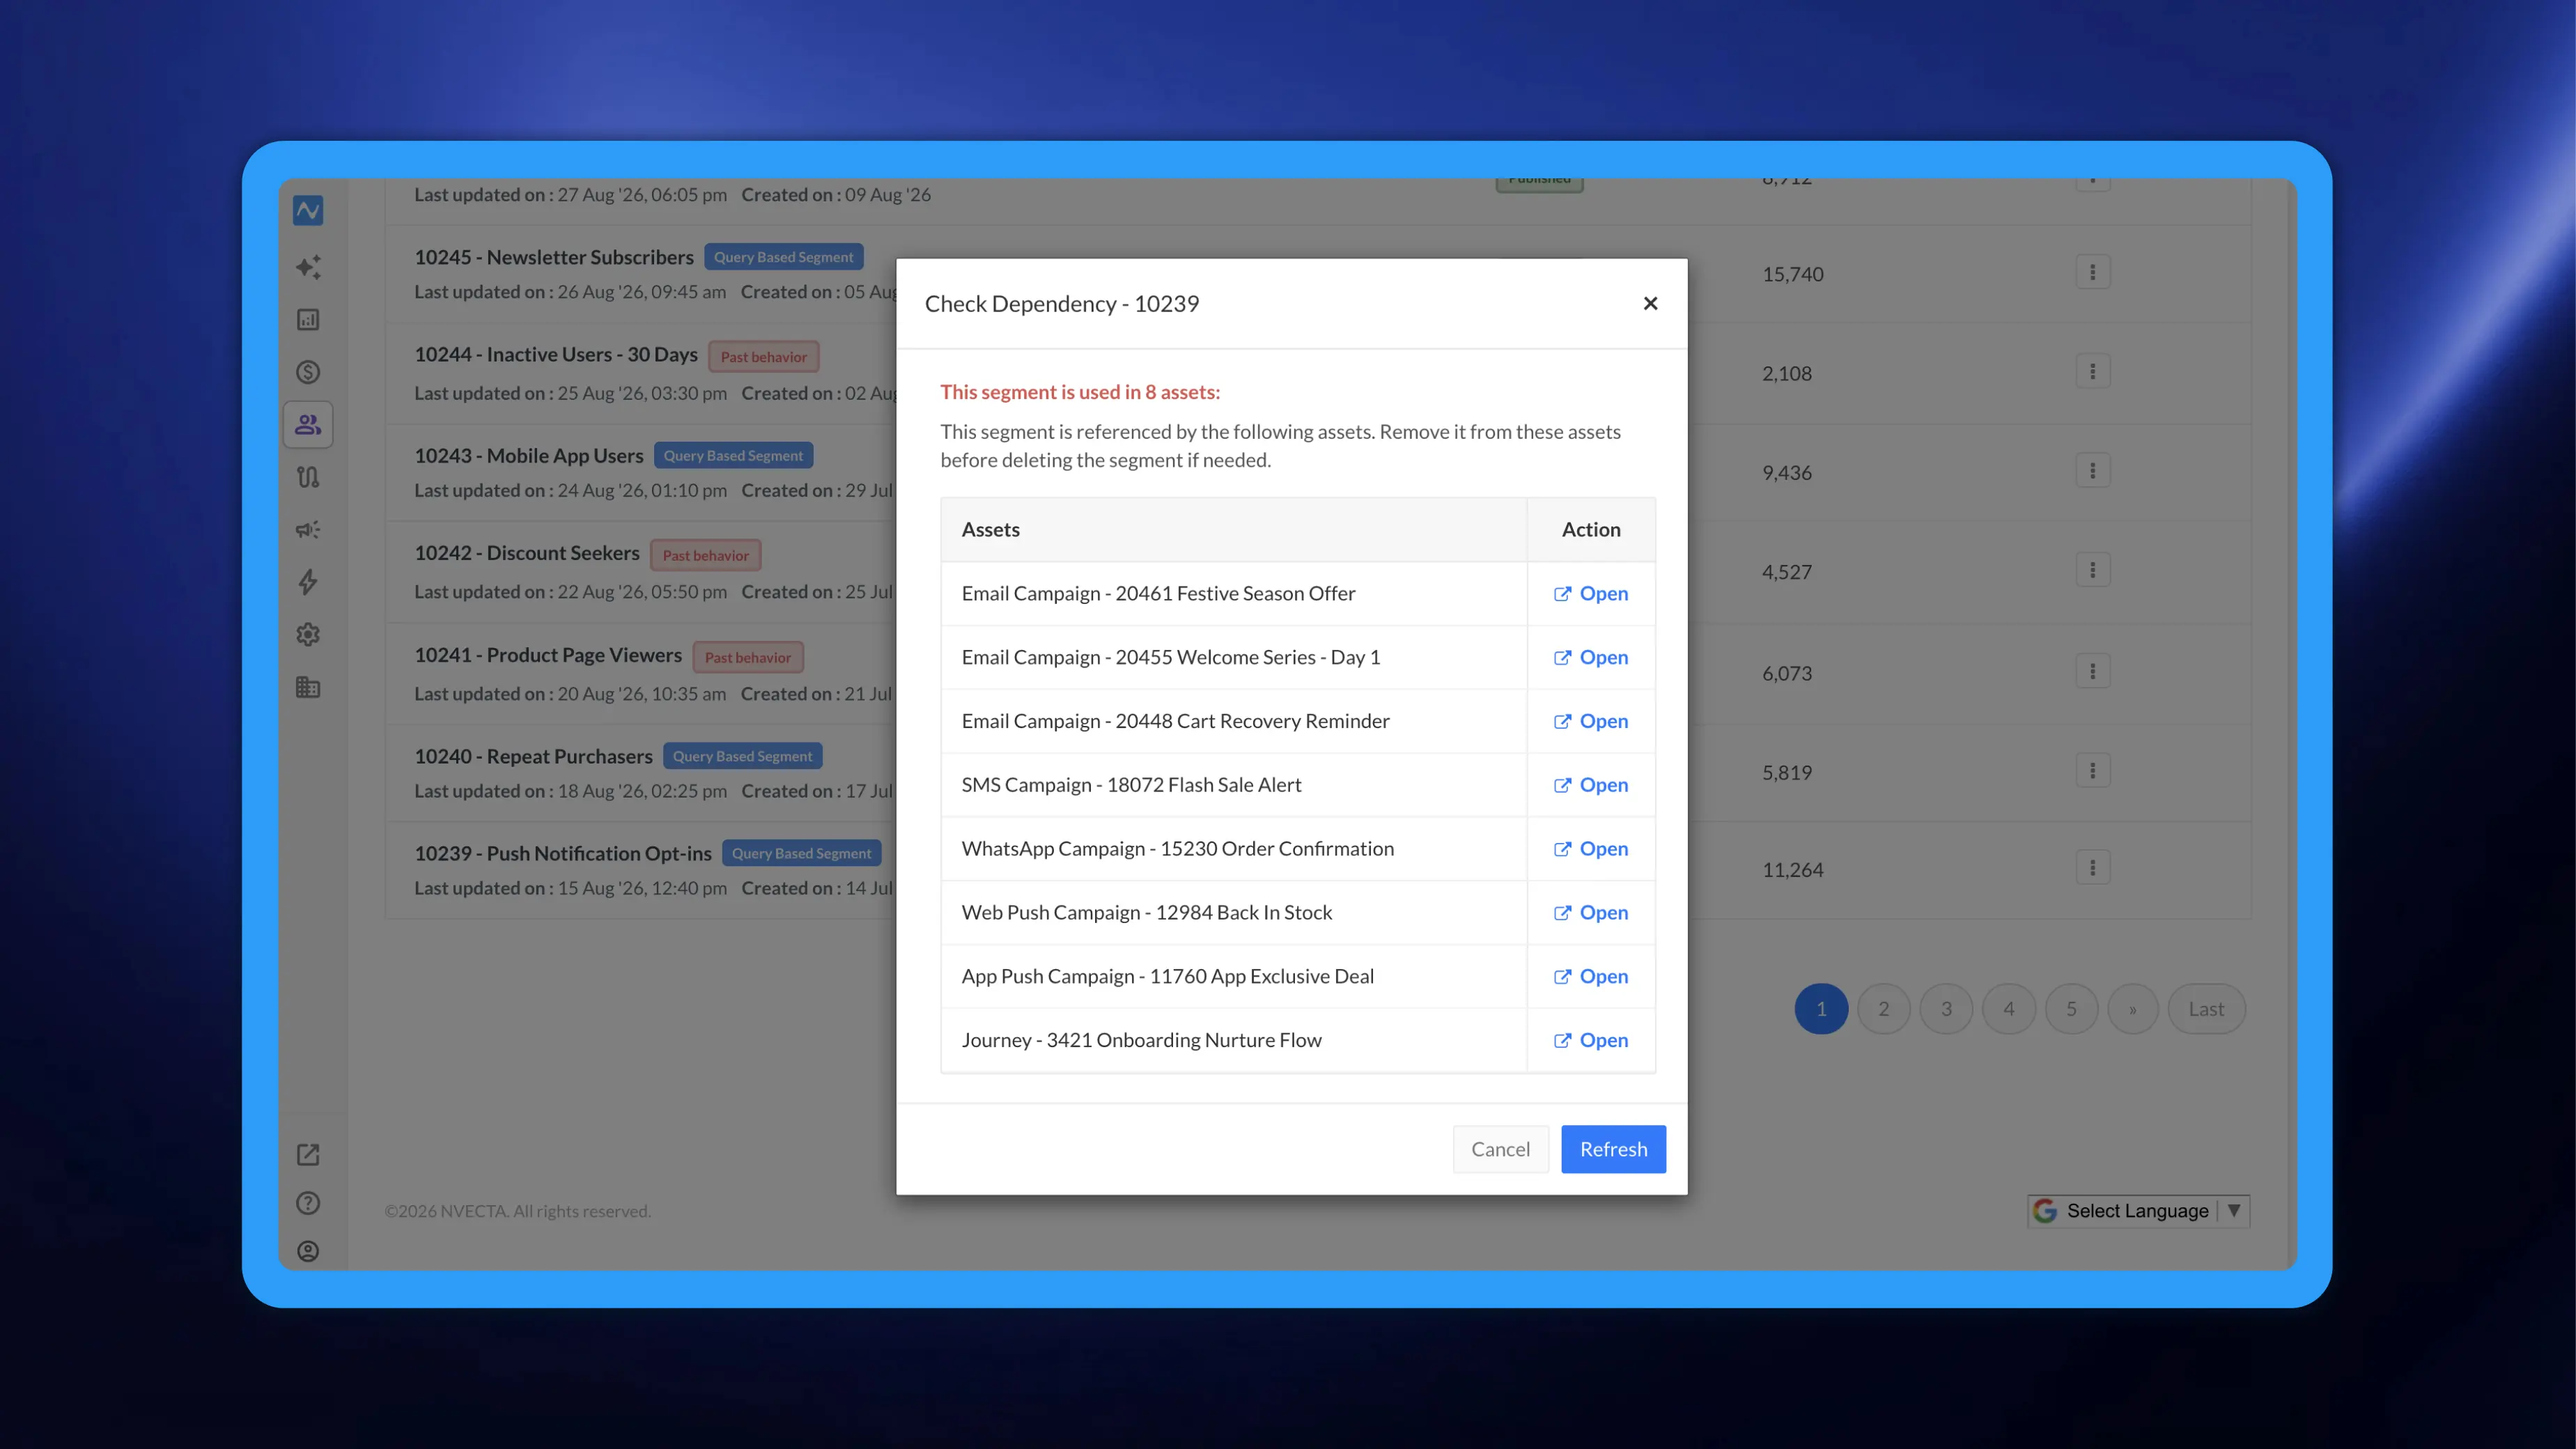Click the user count 11,264
Viewport: 2576px width, 1449px height.
click(x=1793, y=870)
